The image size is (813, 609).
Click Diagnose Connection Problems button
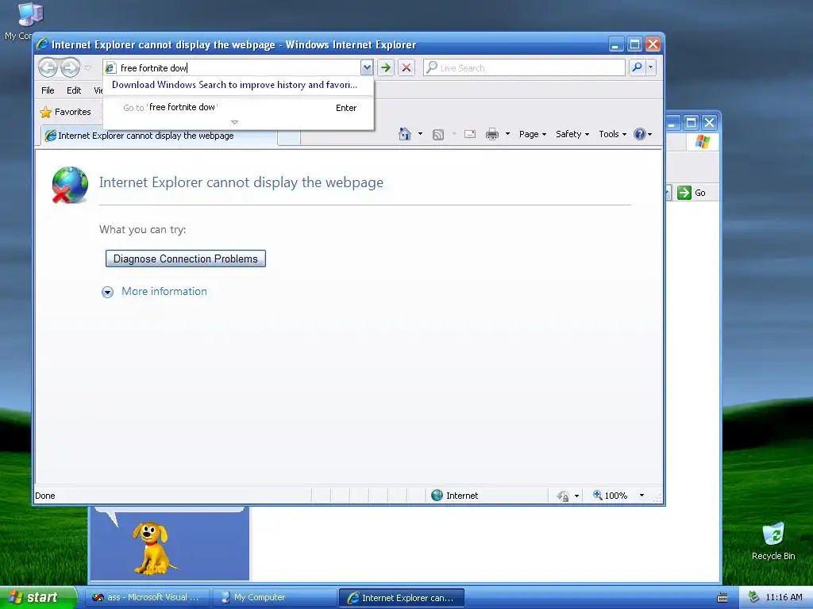[x=186, y=259]
